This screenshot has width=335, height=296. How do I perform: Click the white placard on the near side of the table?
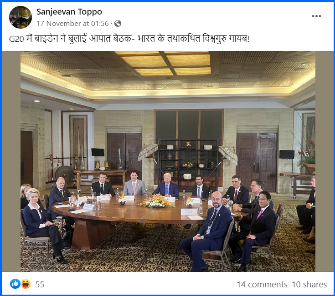189,211
